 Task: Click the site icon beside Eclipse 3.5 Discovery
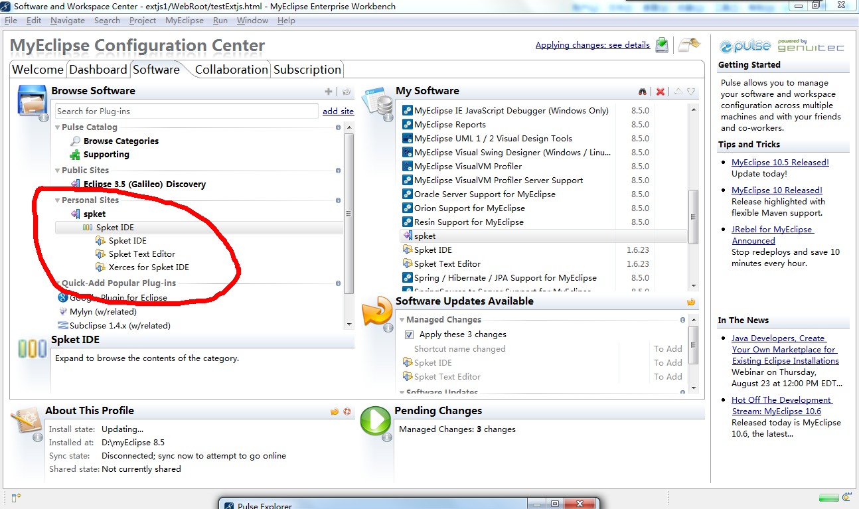[76, 184]
